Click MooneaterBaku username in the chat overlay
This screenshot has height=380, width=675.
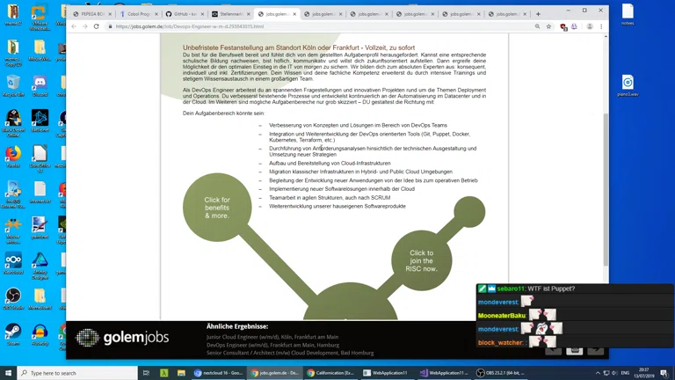point(502,316)
